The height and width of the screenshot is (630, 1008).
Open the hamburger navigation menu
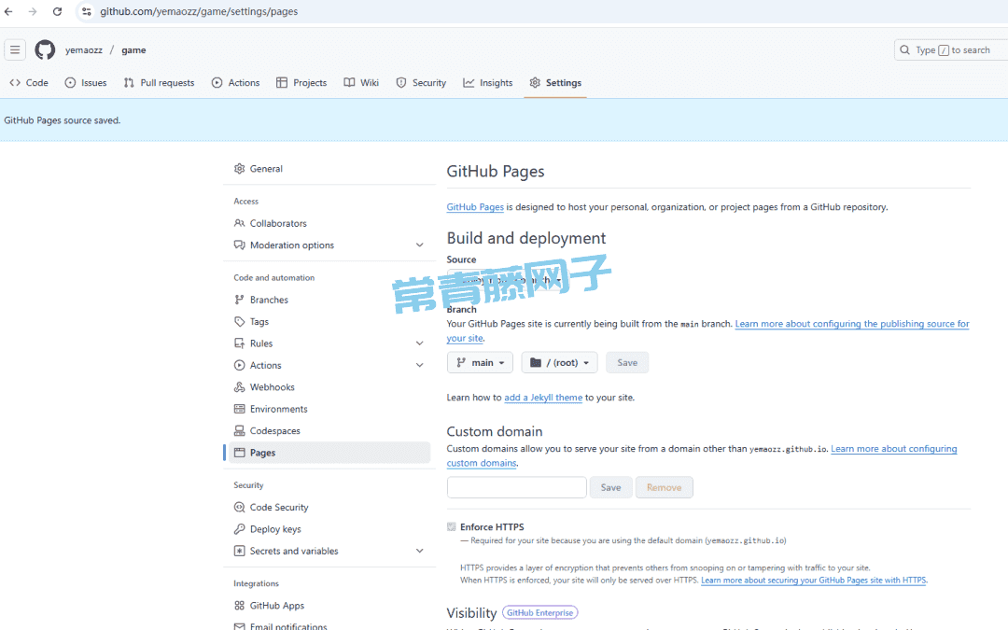pyautogui.click(x=15, y=49)
